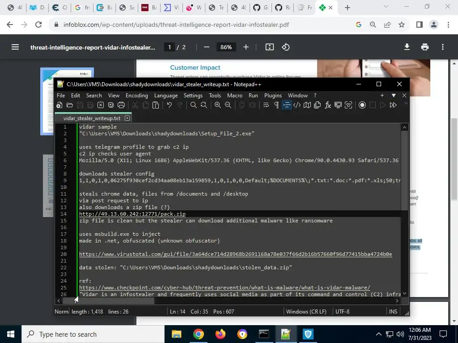Show hidden system tray icons chevron
The width and height of the screenshot is (458, 343).
(x=378, y=334)
